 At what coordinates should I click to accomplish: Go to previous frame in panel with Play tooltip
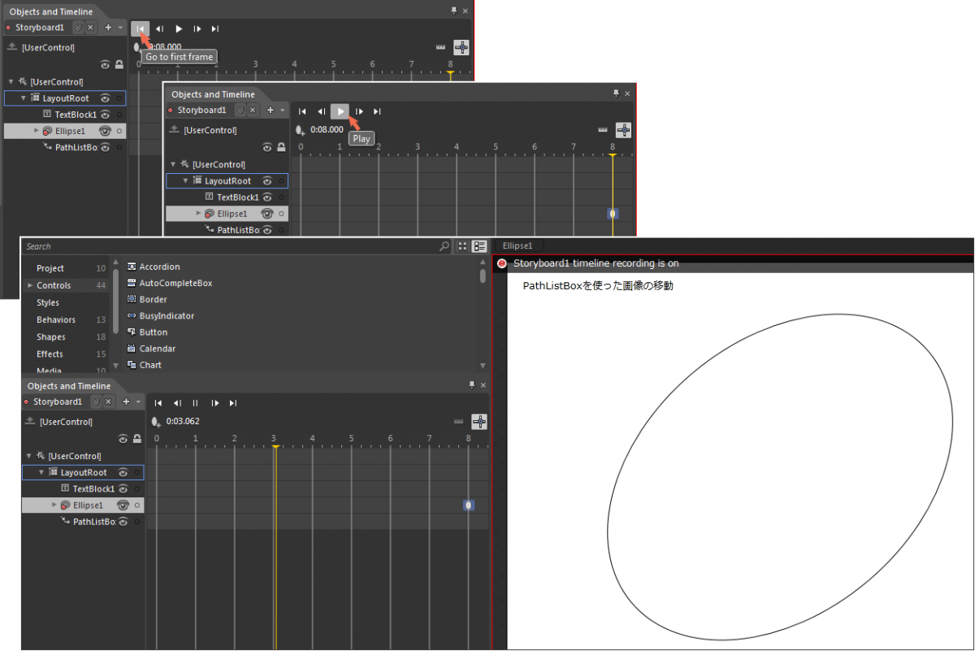point(321,111)
